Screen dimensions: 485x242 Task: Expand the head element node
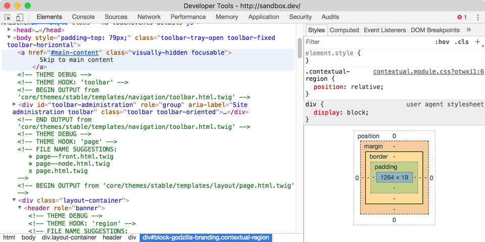point(9,30)
